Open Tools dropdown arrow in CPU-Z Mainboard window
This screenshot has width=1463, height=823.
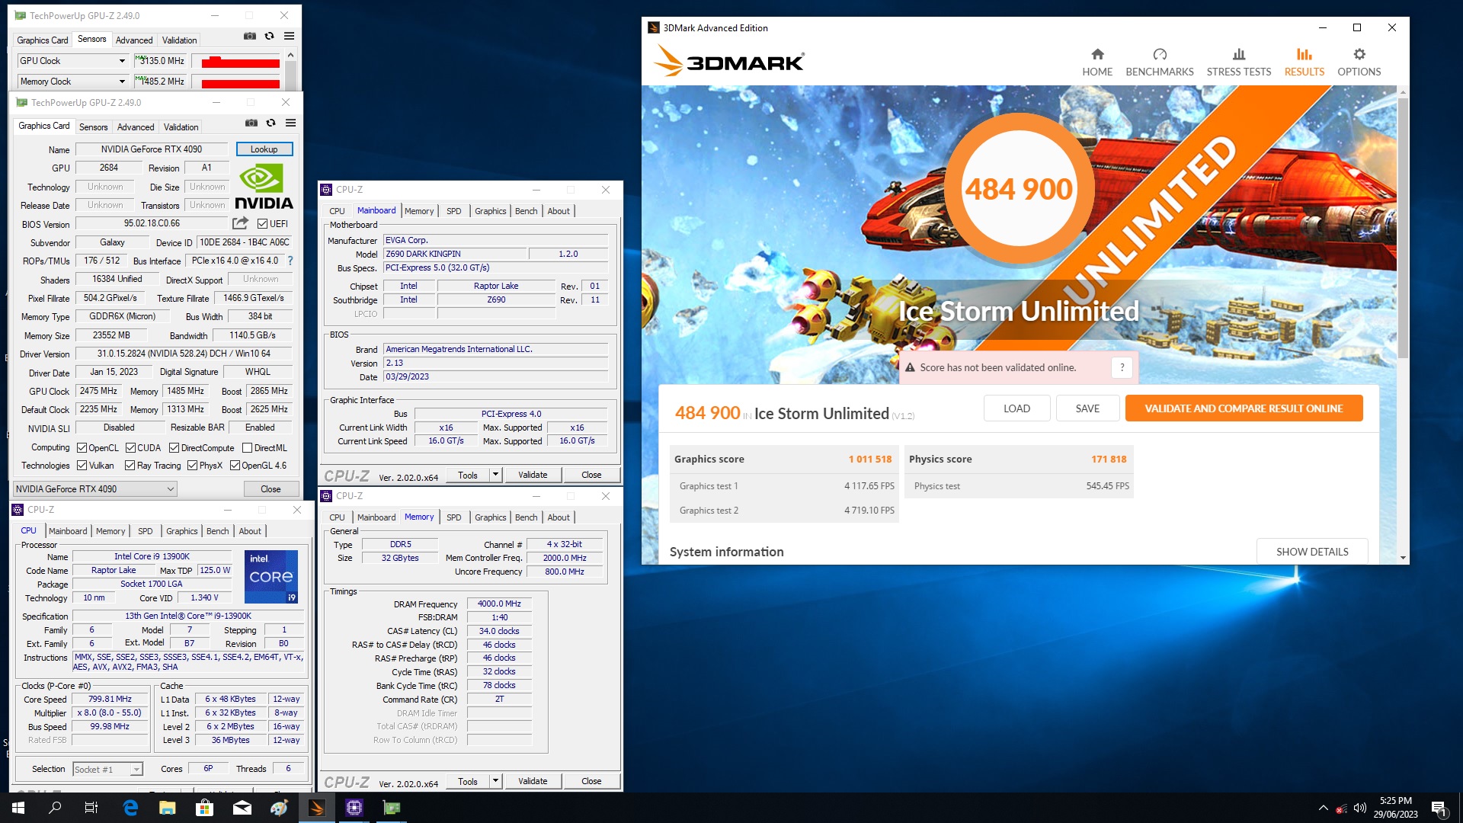(x=495, y=475)
